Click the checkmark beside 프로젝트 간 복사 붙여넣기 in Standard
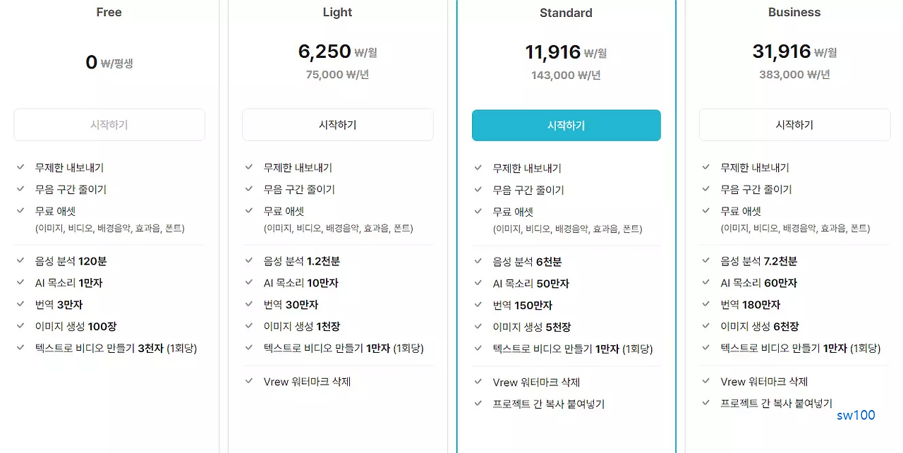Screen dimensions: 903x453 coord(477,404)
